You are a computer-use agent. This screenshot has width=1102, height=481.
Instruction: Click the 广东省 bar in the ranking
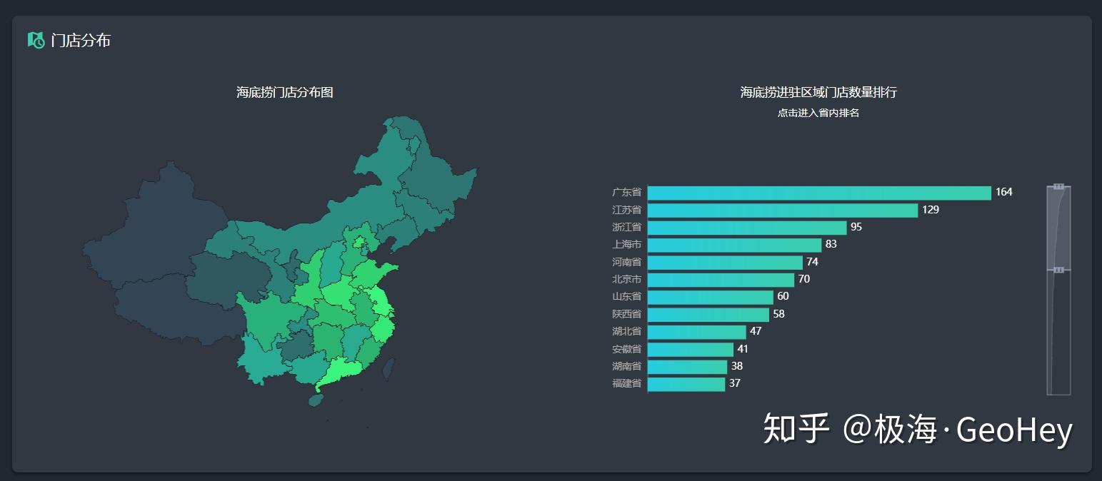pos(819,193)
